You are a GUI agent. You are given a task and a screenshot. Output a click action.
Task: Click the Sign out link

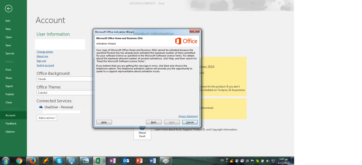click(41, 61)
